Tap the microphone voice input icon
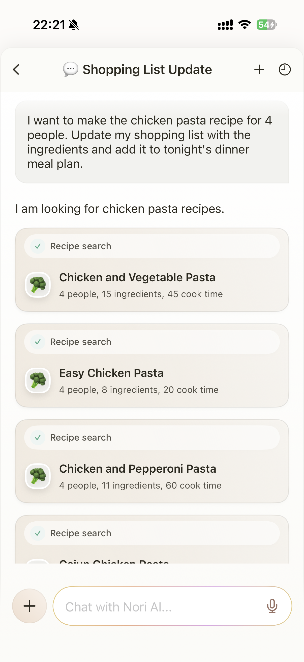 (272, 606)
